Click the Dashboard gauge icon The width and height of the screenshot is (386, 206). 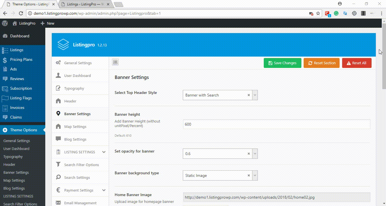pos(5,36)
